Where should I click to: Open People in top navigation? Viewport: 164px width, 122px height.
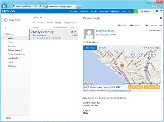[x=94, y=11]
